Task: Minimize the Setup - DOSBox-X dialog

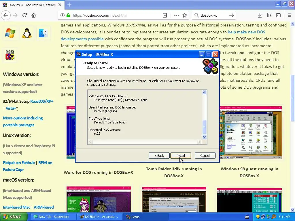Action: [202, 54]
